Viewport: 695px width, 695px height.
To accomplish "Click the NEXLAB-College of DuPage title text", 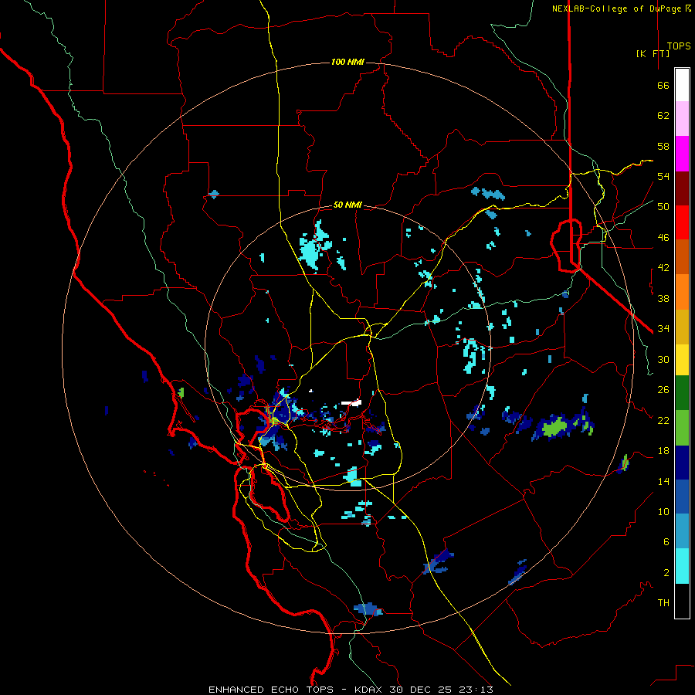I will click(619, 8).
